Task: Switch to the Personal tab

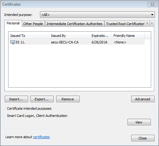Action: [x=13, y=23]
